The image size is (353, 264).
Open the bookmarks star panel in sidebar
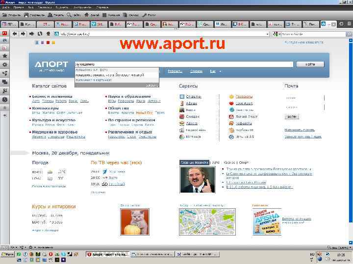(x=5, y=56)
